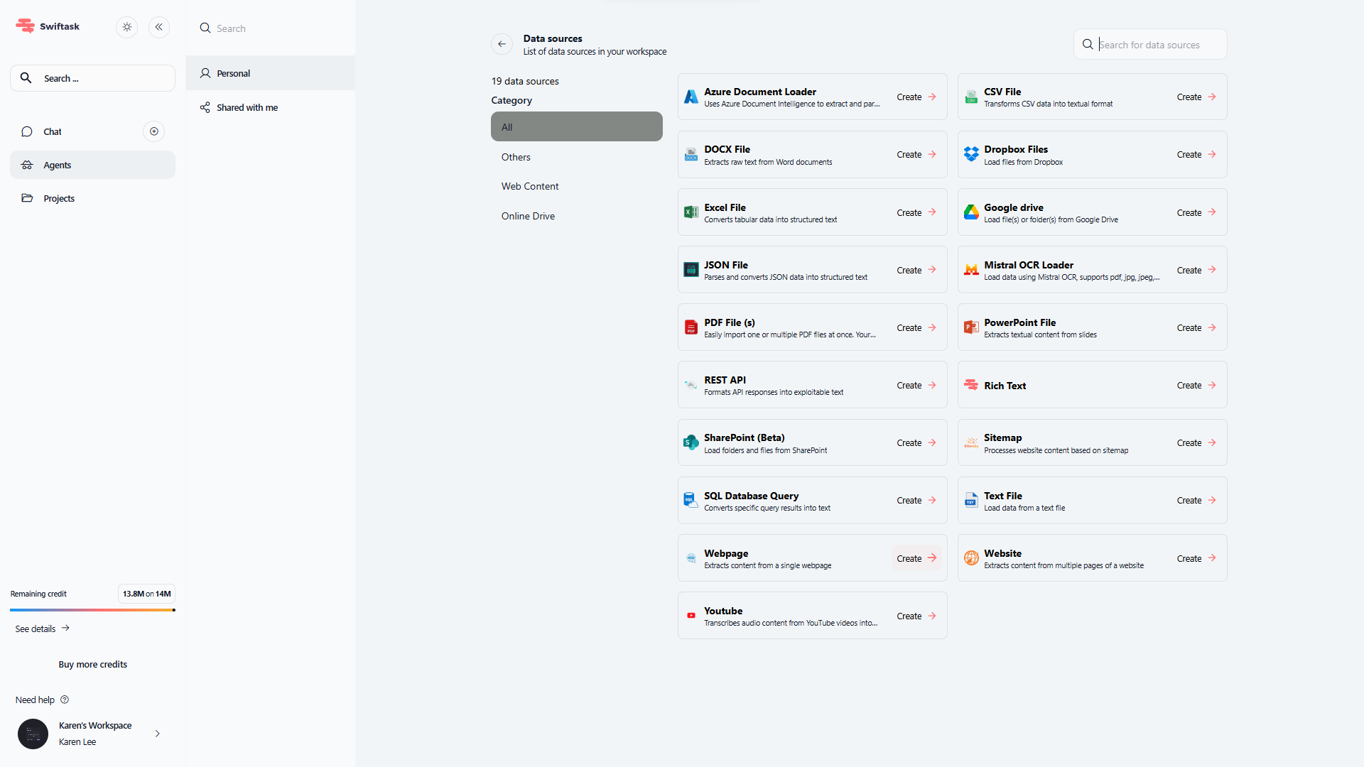Click the Need help question icon
This screenshot has height=767, width=1364.
(65, 700)
